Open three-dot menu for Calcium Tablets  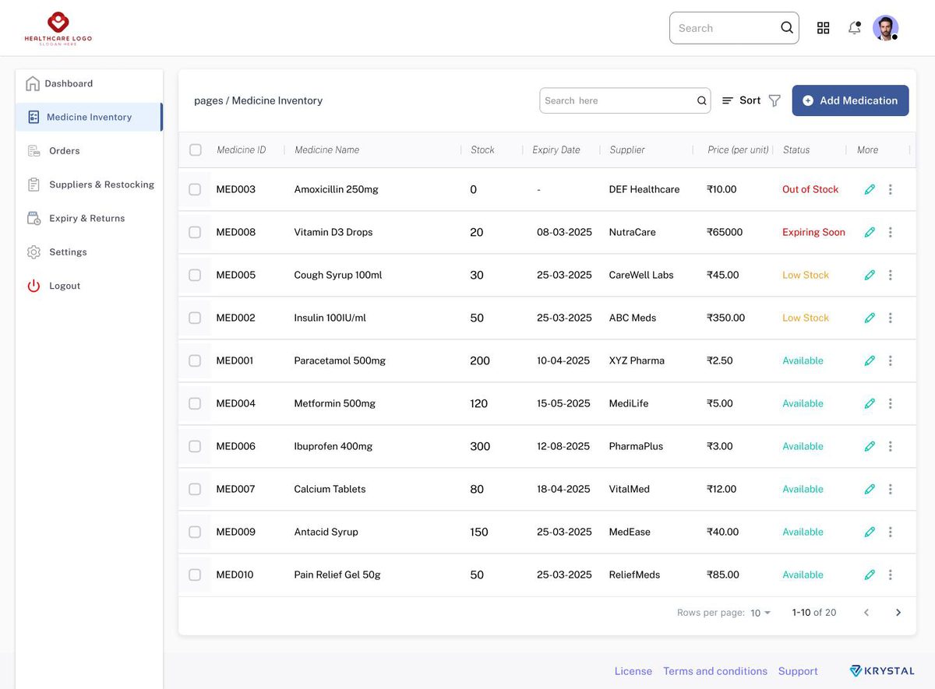[891, 489]
